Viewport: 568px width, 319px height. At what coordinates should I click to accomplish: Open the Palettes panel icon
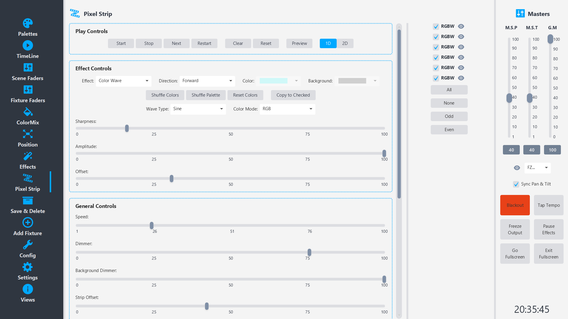coord(28,23)
